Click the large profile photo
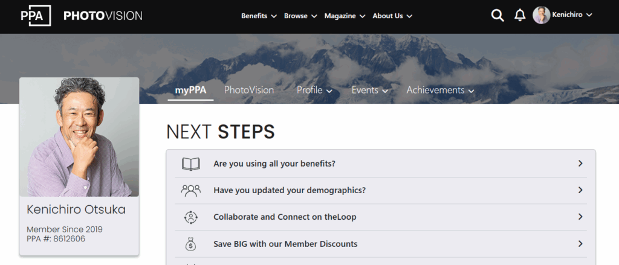Image resolution: width=619 pixels, height=265 pixels. [x=79, y=137]
